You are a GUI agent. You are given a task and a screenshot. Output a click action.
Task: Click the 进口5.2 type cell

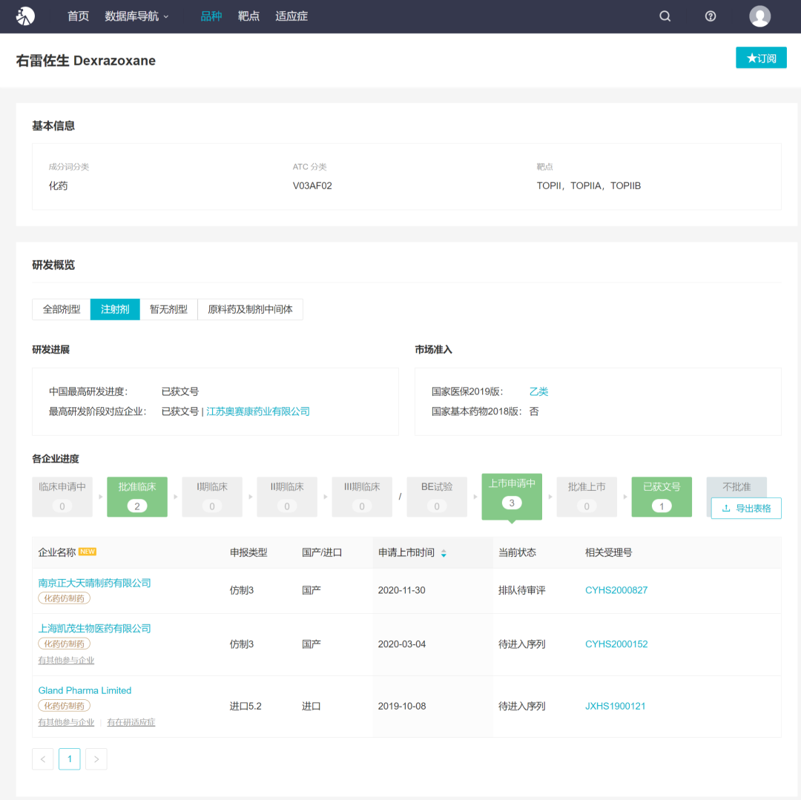coord(245,706)
